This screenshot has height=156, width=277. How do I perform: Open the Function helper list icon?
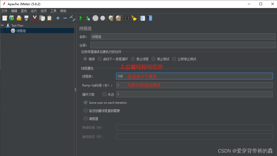[x=143, y=18]
